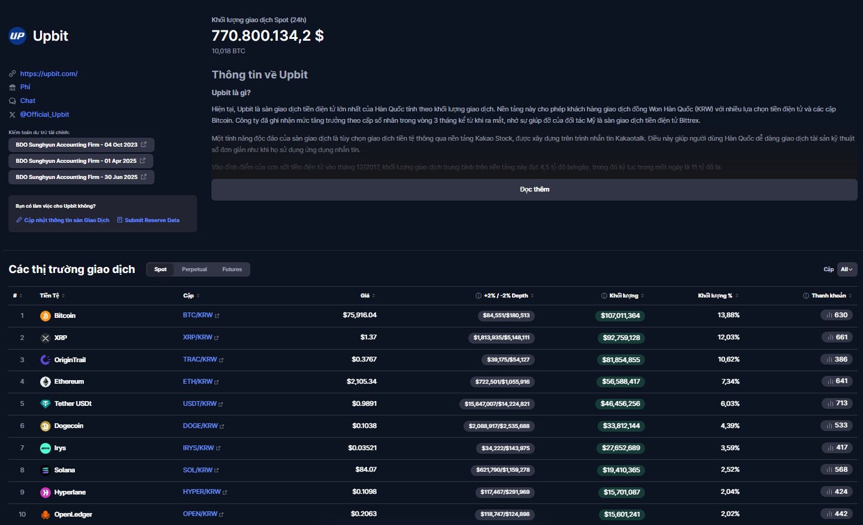Open ETH/KRW pair link
The height and width of the screenshot is (525, 863).
click(198, 382)
